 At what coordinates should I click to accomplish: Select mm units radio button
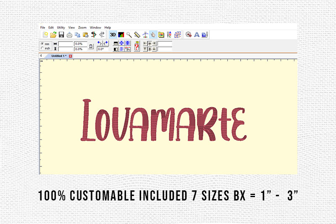pos(42,44)
